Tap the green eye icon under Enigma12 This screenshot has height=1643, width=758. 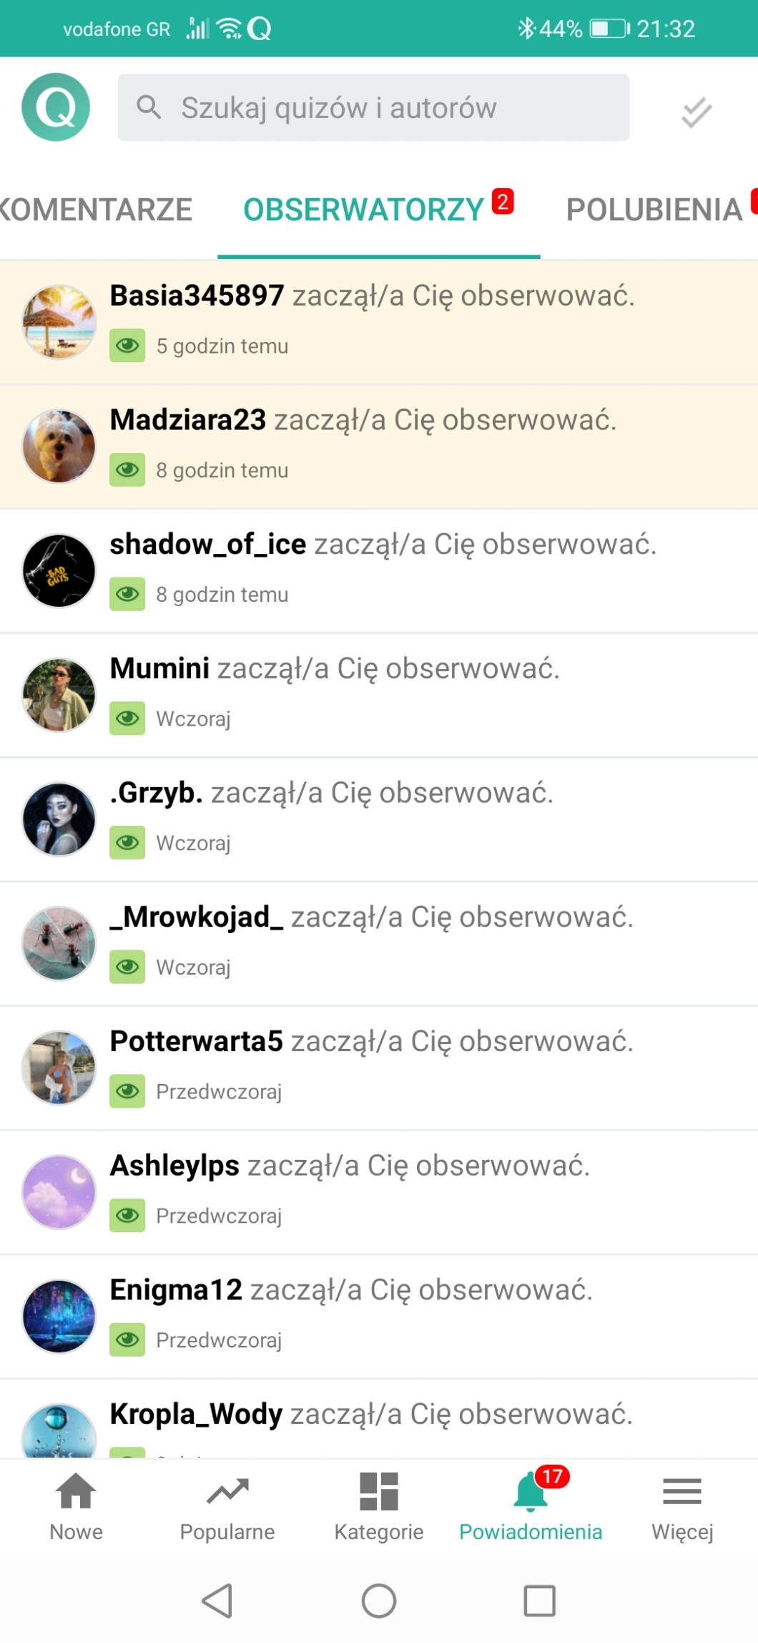click(x=127, y=1340)
